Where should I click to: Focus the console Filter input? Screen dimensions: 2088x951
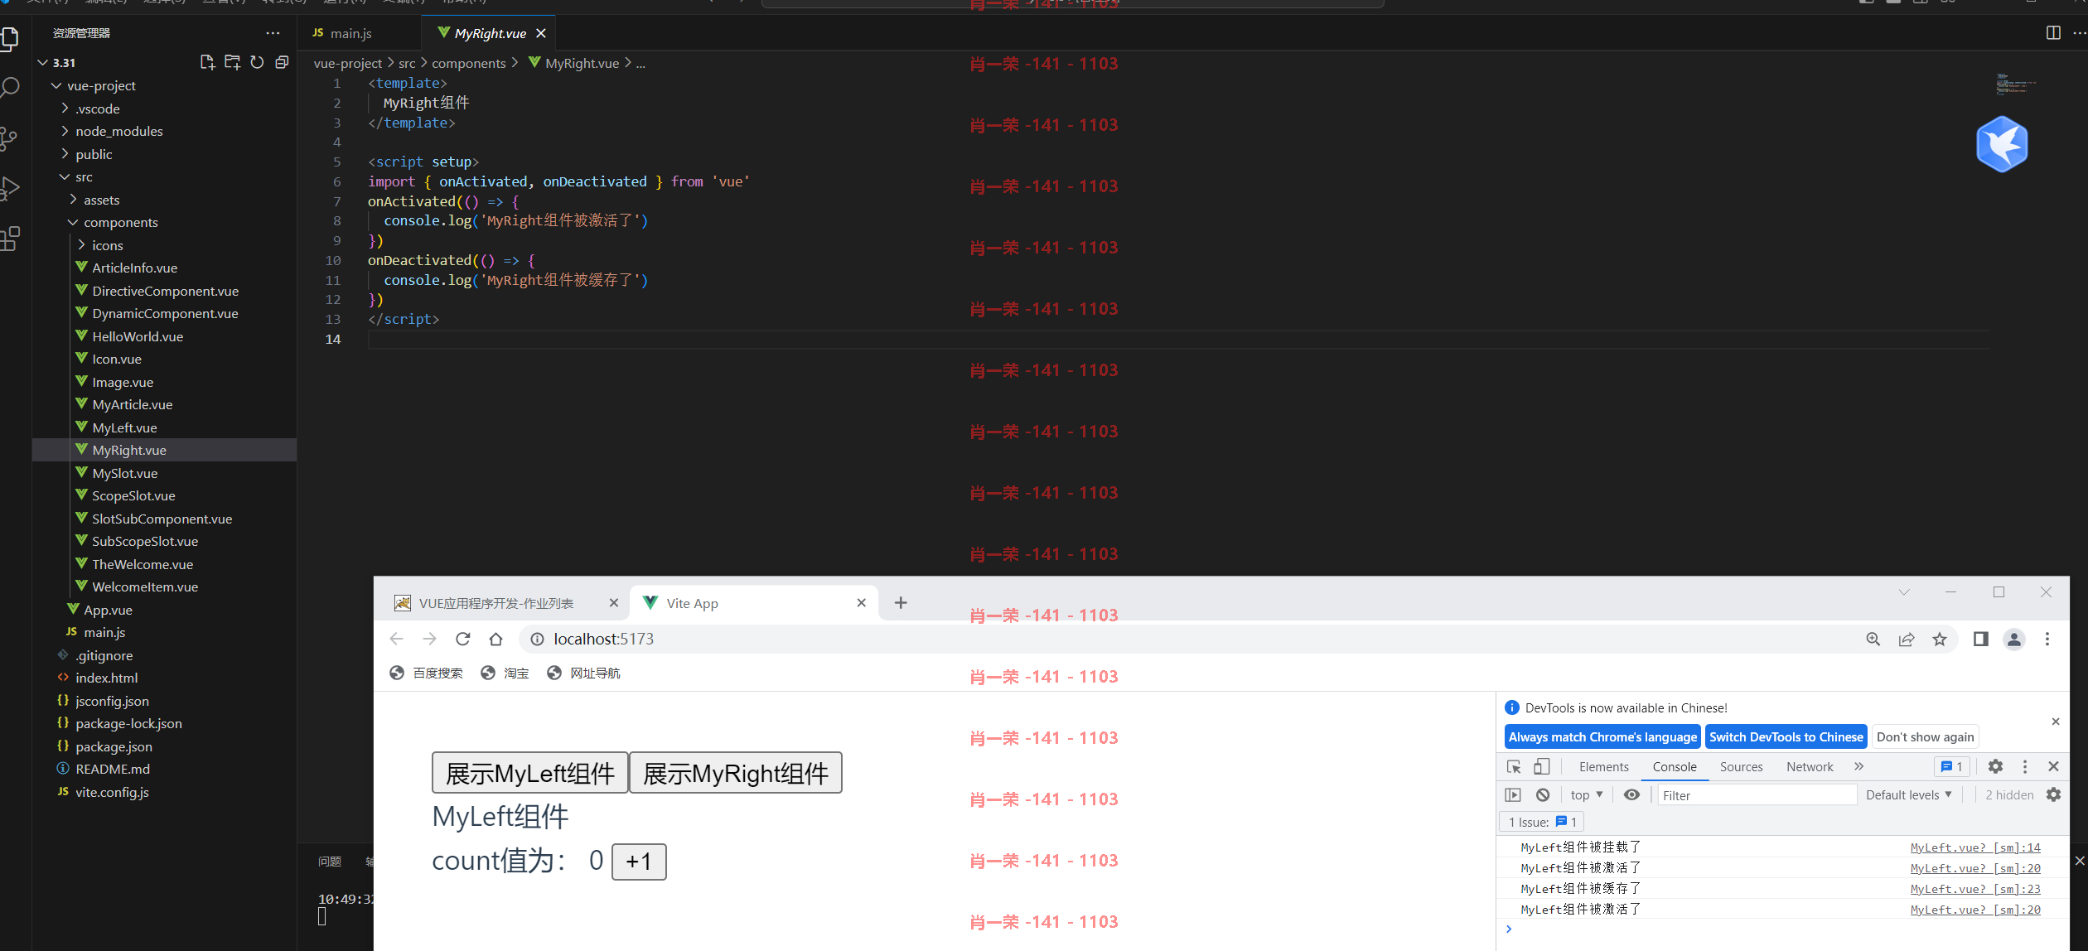click(x=1757, y=795)
